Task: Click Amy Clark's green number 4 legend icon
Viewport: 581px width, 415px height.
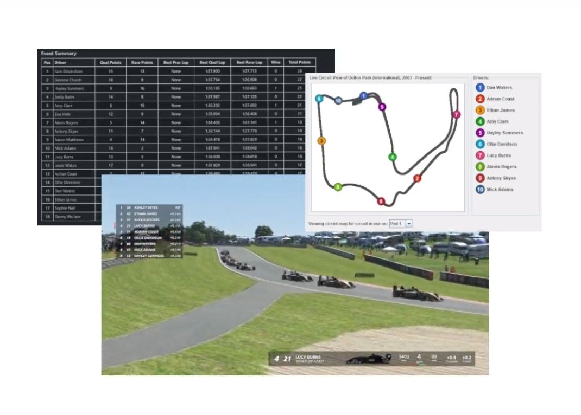Action: click(x=480, y=121)
